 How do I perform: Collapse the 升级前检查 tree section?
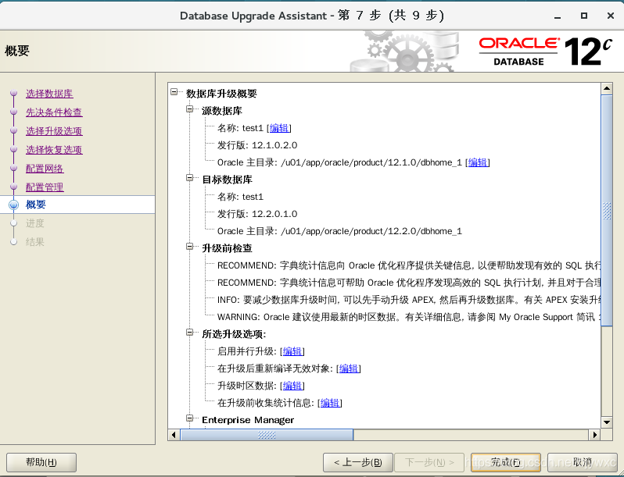pos(190,246)
